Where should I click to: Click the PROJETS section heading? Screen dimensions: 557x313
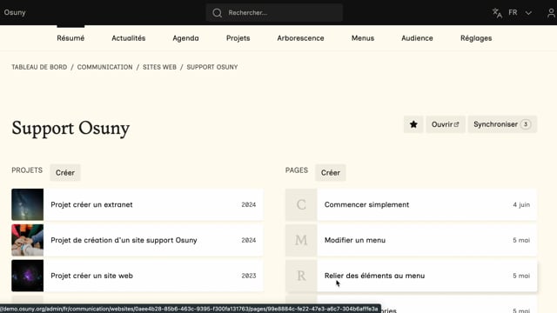click(27, 170)
